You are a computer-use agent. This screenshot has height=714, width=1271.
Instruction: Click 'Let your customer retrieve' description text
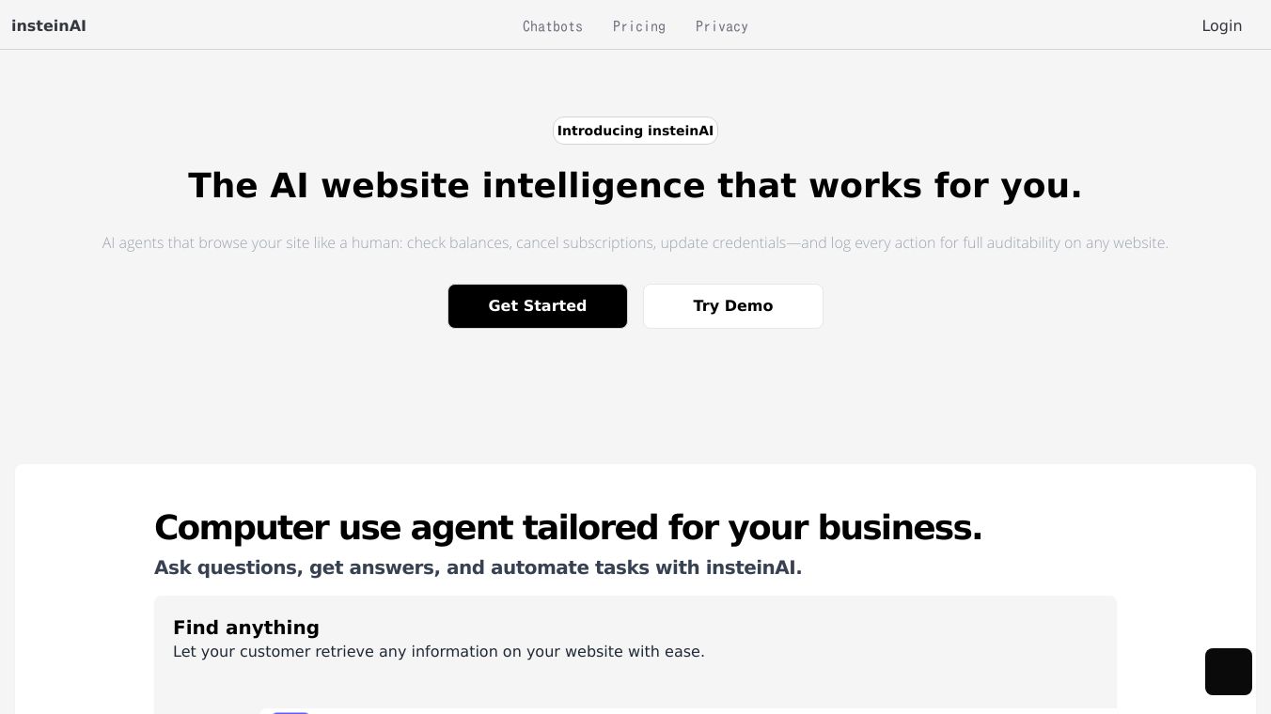click(439, 651)
